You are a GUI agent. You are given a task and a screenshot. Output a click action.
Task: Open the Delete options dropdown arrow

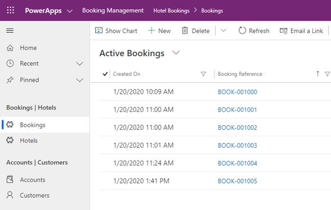[223, 30]
